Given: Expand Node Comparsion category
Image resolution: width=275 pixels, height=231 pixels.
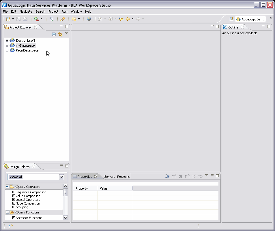Looking at the screenshot, I should click(14, 203).
